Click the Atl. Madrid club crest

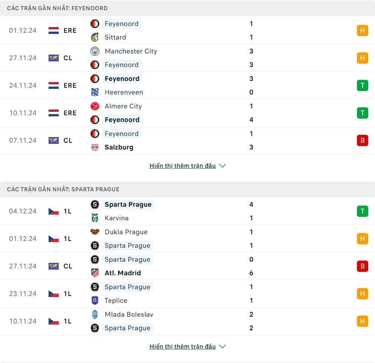(x=95, y=273)
